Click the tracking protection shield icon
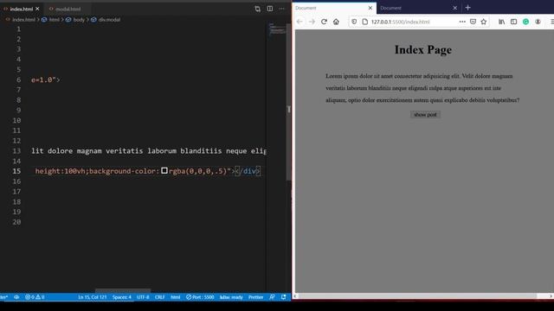 click(354, 22)
